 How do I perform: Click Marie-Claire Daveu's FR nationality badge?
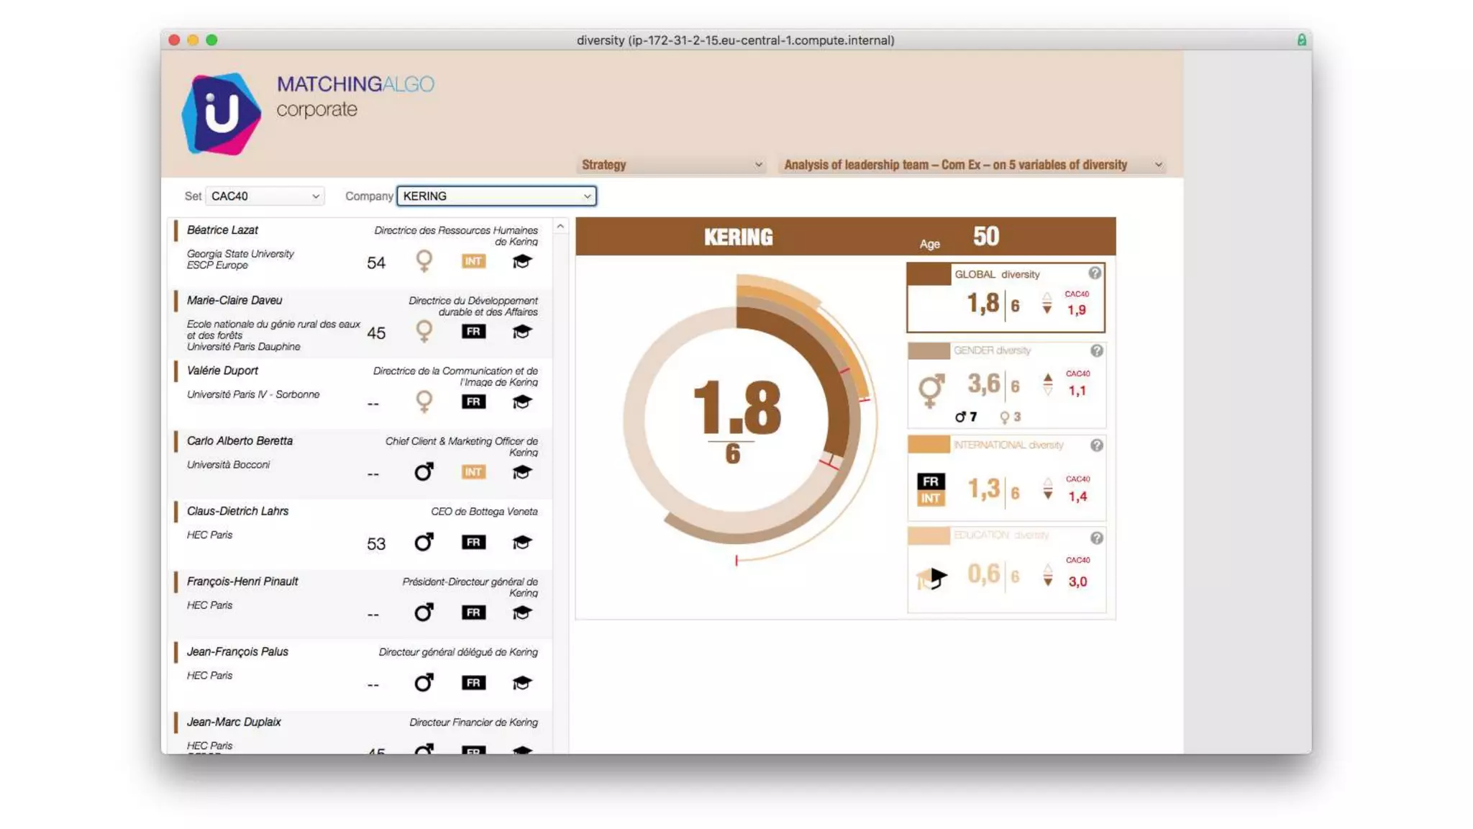click(473, 332)
